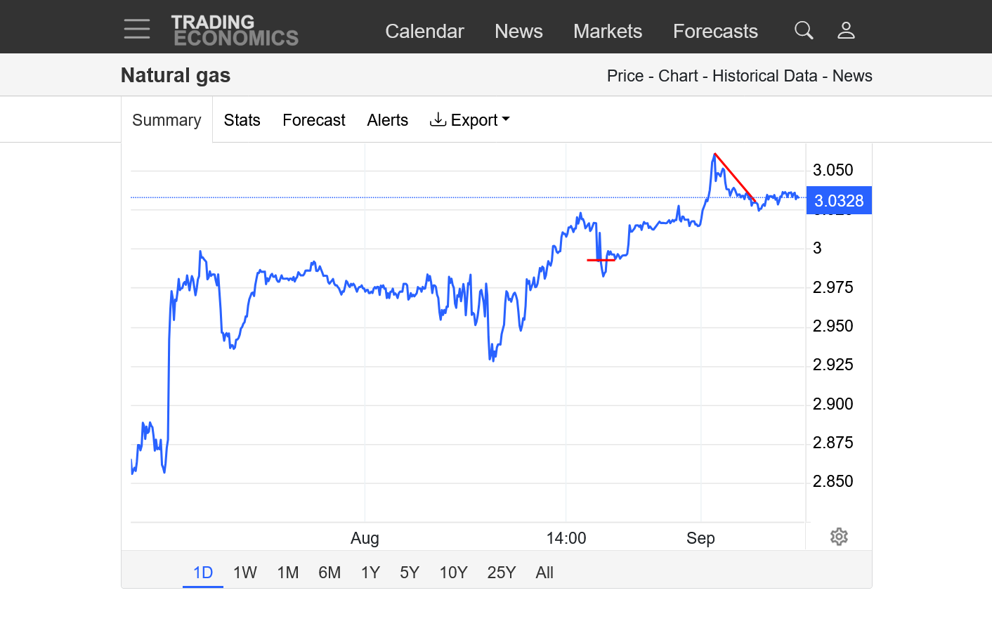
Task: Select the 6M time range
Action: (x=329, y=573)
